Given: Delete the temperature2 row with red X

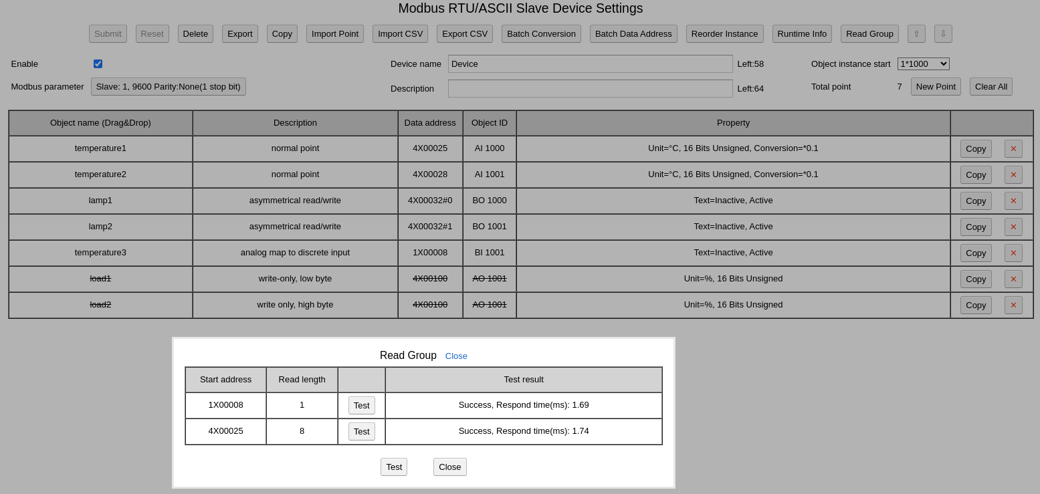Looking at the screenshot, I should tap(1013, 174).
